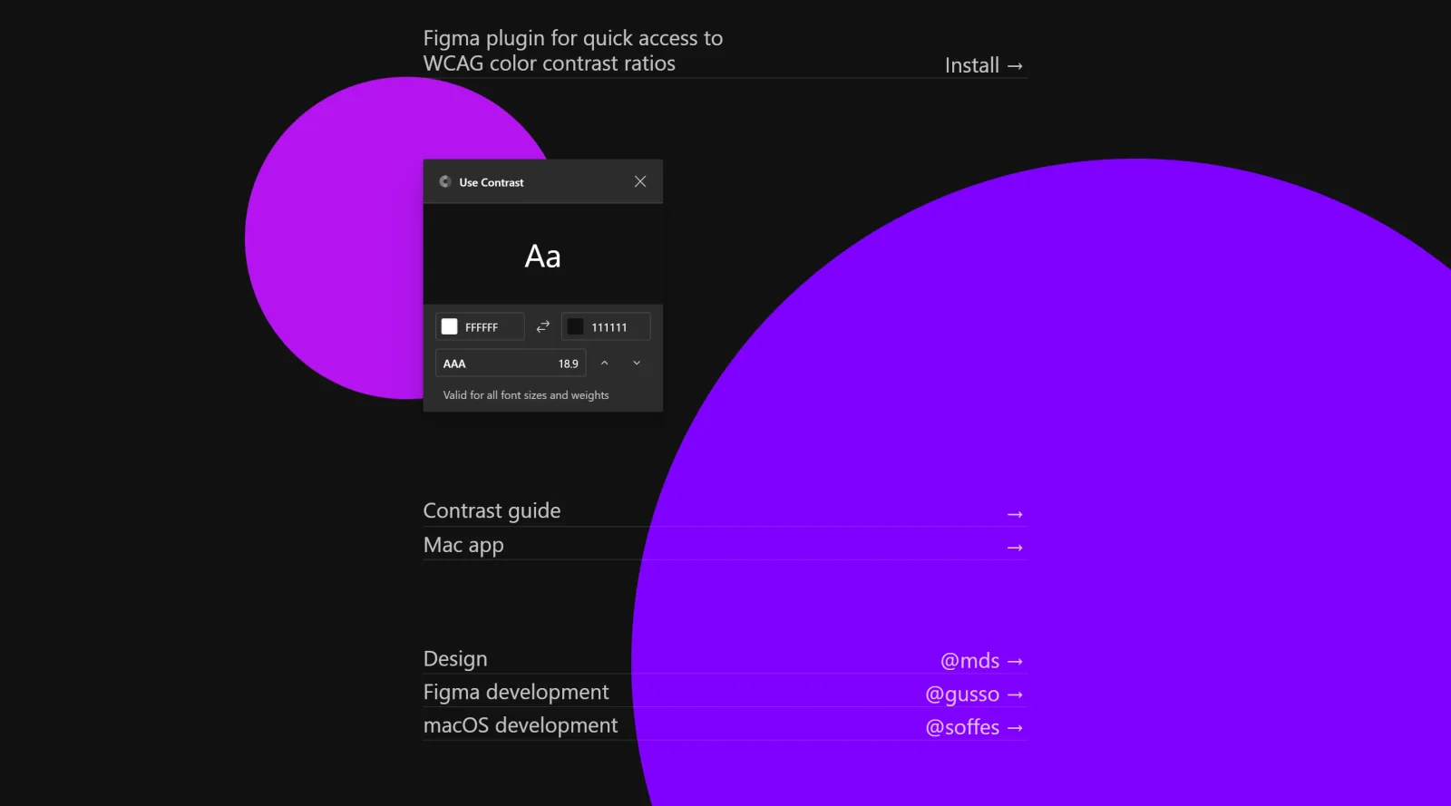
Task: Open the Contrast guide link
Action: [725, 511]
